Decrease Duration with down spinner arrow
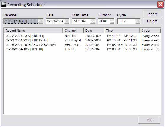The width and height of the screenshot is (165, 127). 112,22
